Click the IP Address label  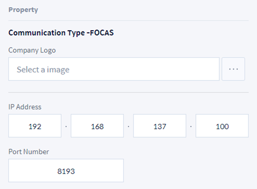[25, 107]
